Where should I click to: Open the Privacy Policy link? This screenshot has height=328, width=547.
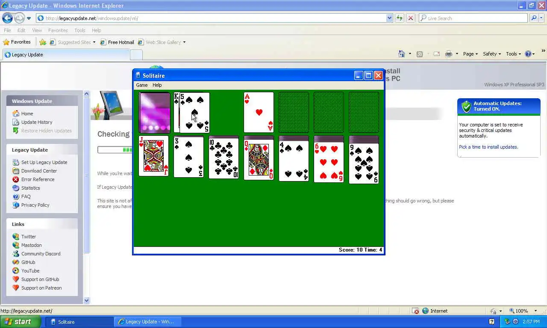(x=35, y=205)
